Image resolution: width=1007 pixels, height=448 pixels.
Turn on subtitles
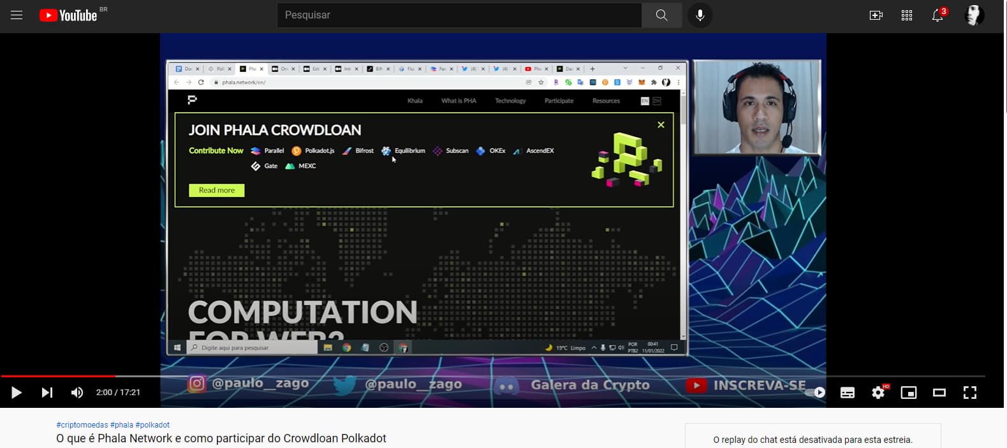[x=848, y=393]
